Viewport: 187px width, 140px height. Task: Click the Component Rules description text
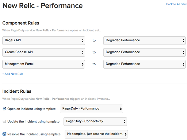[x=52, y=30]
